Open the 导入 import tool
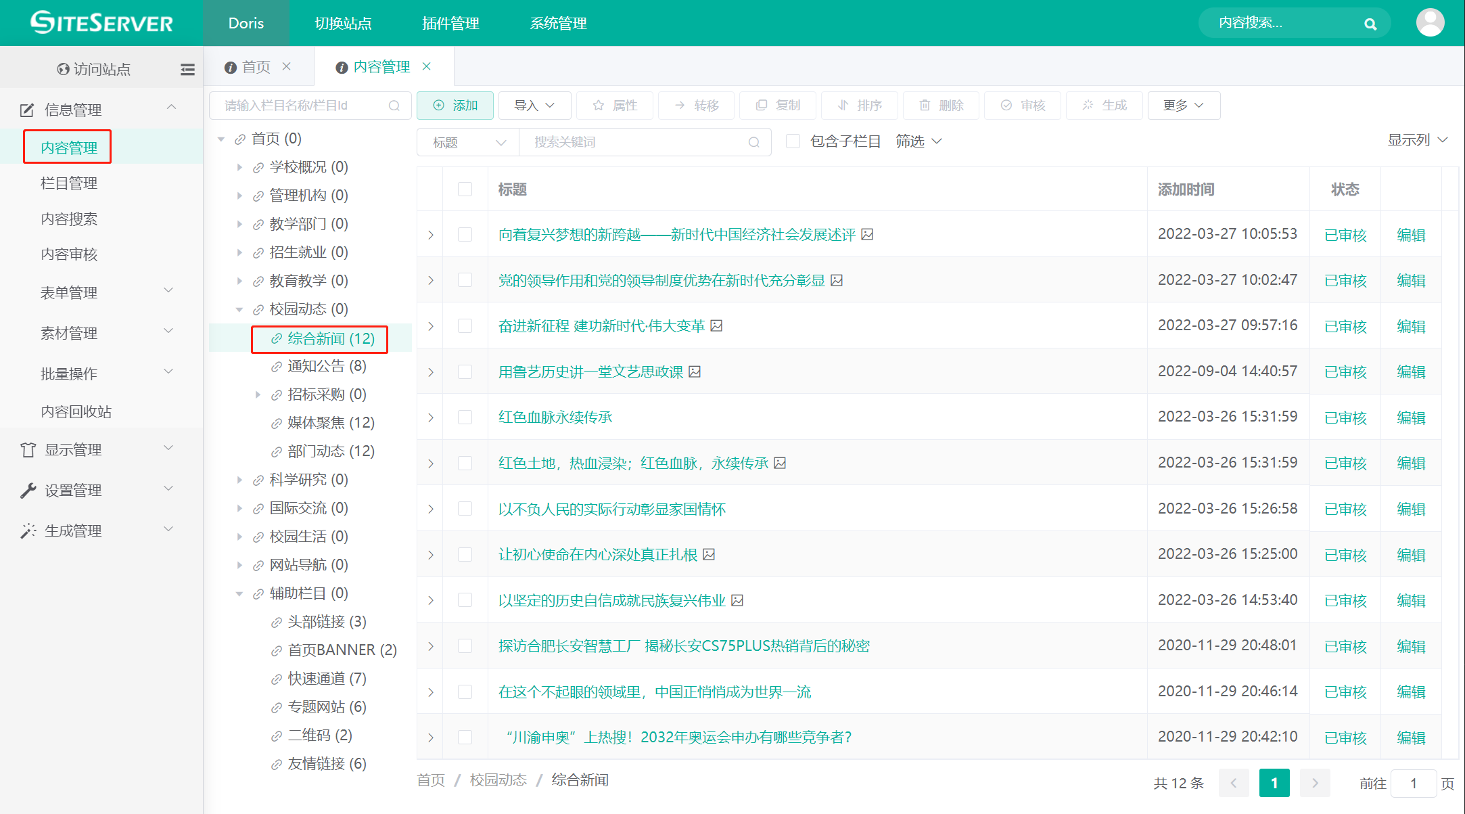 [x=534, y=105]
